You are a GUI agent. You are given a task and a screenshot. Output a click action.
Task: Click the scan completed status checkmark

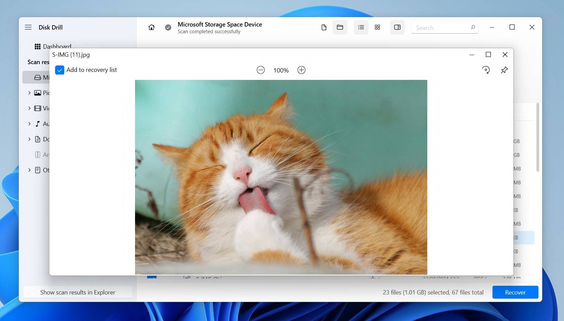coord(168,27)
